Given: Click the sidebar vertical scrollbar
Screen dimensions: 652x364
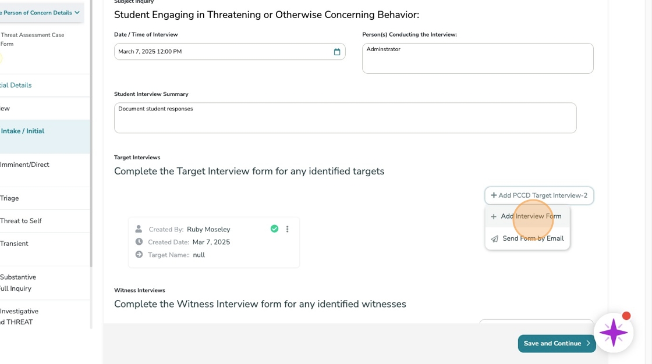Looking at the screenshot, I should (91, 174).
